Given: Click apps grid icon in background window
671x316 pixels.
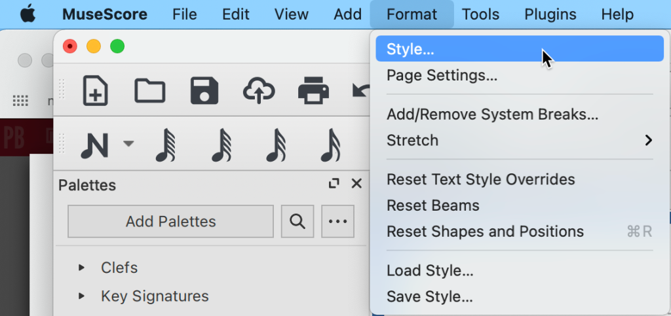Looking at the screenshot, I should tap(20, 101).
